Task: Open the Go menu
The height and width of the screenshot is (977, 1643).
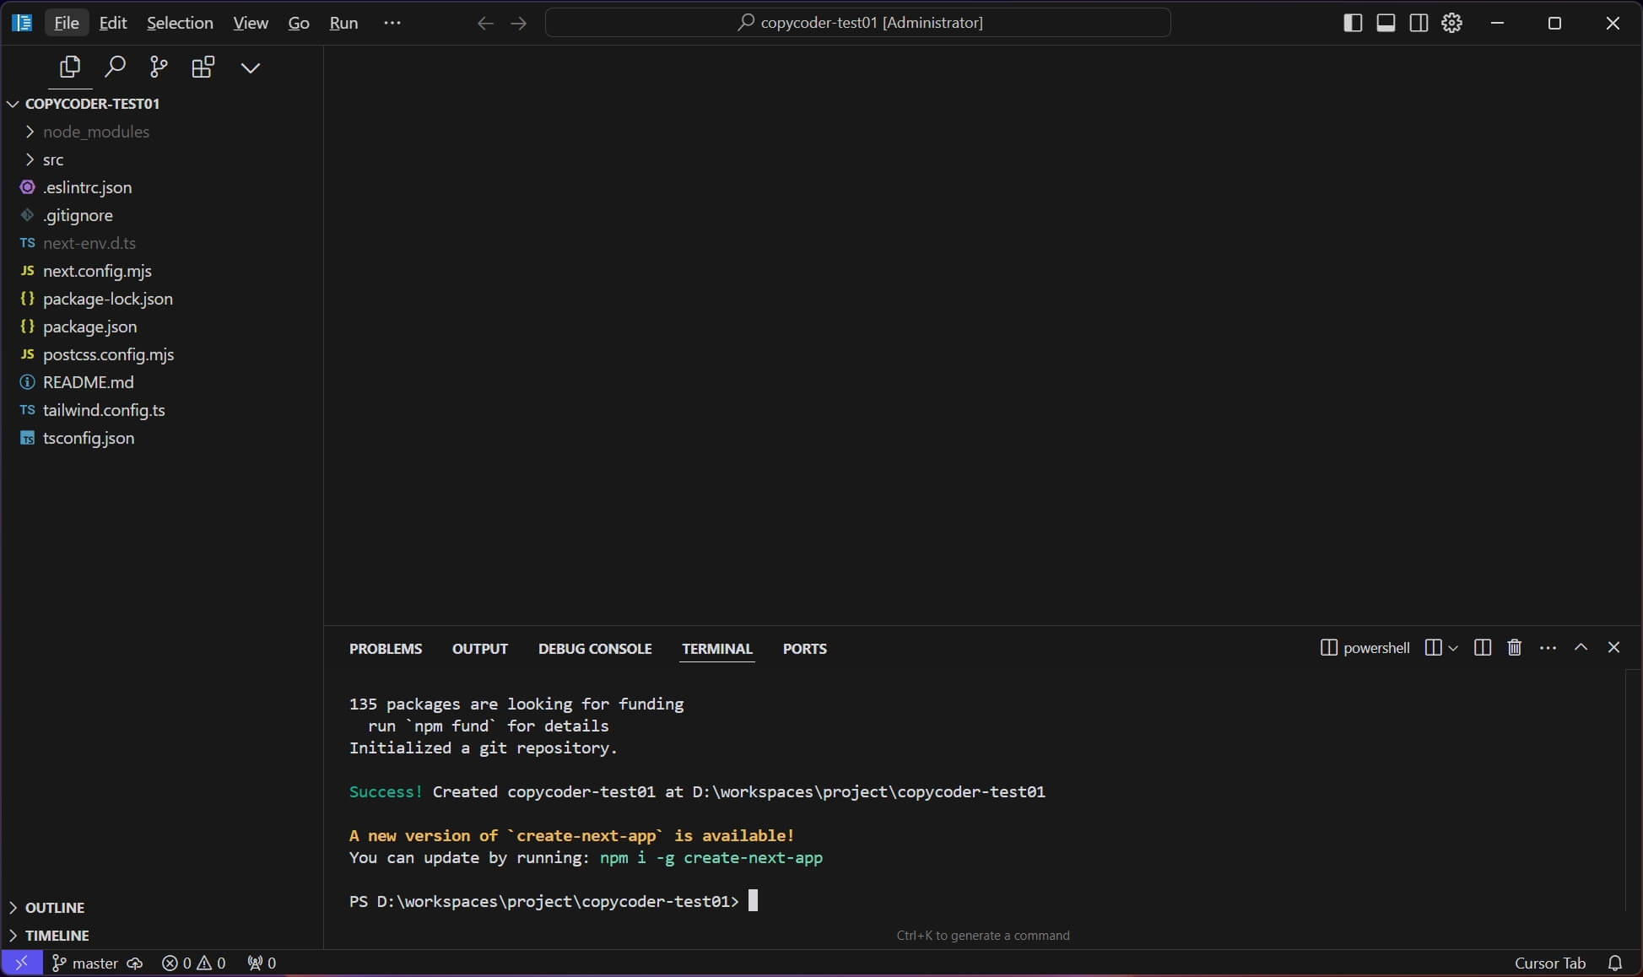Action: (x=299, y=23)
